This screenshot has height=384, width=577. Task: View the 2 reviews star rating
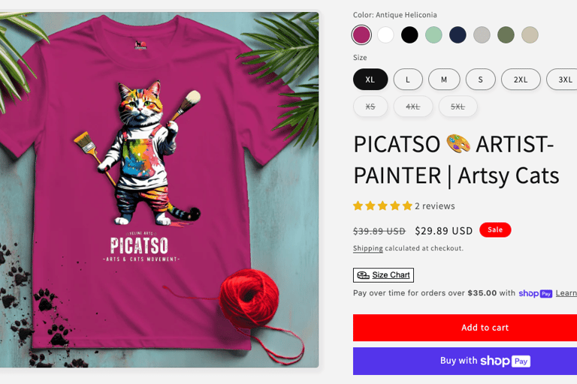click(x=403, y=205)
